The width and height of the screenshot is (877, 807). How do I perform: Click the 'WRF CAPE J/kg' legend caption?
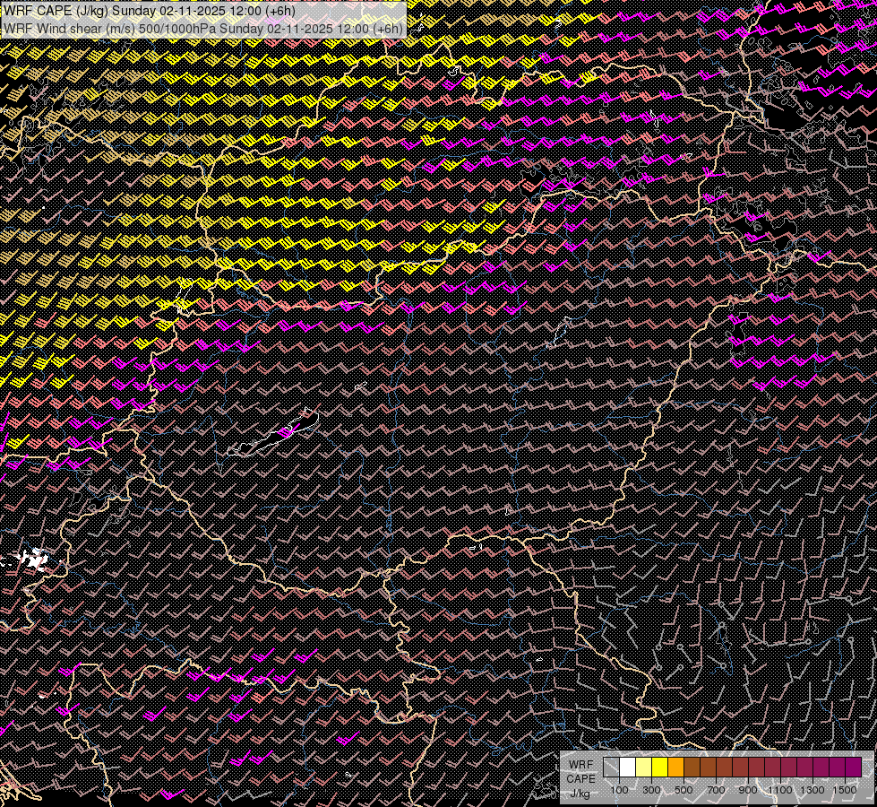point(581,779)
